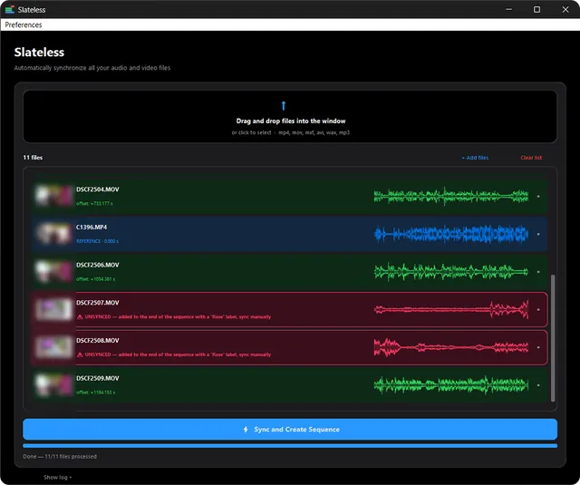
Task: Open DSCF2507.MOV thumbnail
Action: click(54, 309)
